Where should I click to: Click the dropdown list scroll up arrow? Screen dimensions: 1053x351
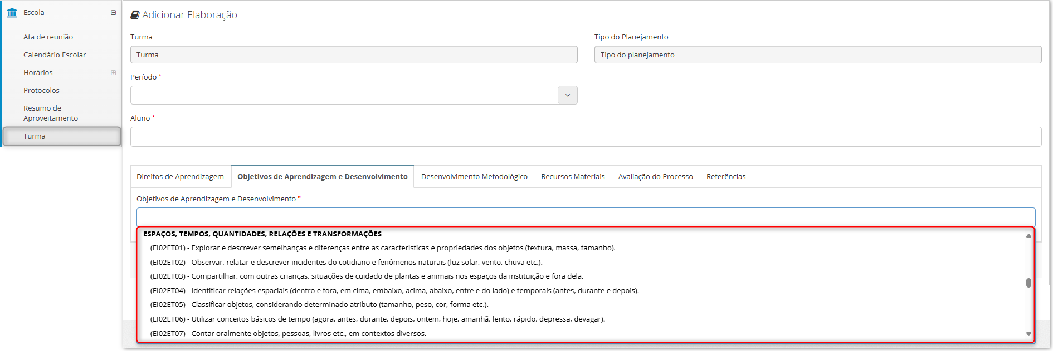(1028, 236)
